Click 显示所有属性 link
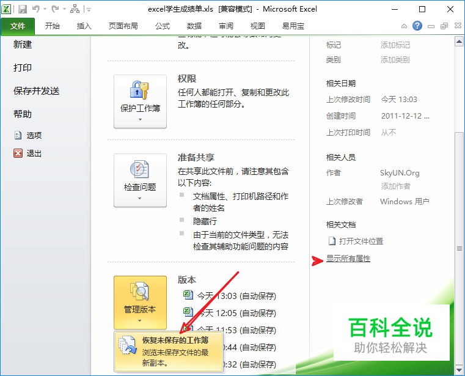This screenshot has height=376, width=465. tap(348, 259)
